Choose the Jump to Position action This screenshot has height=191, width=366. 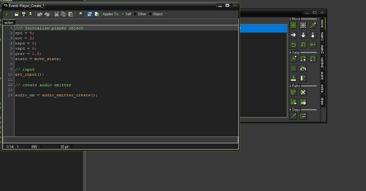293,59
